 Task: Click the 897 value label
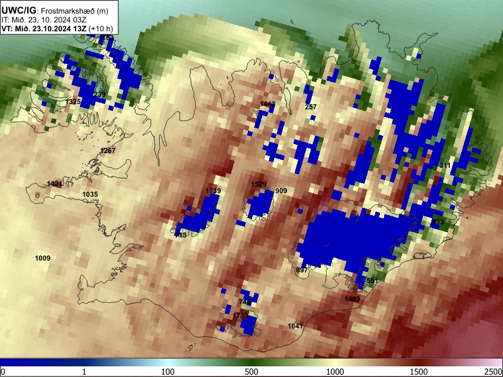(302, 270)
